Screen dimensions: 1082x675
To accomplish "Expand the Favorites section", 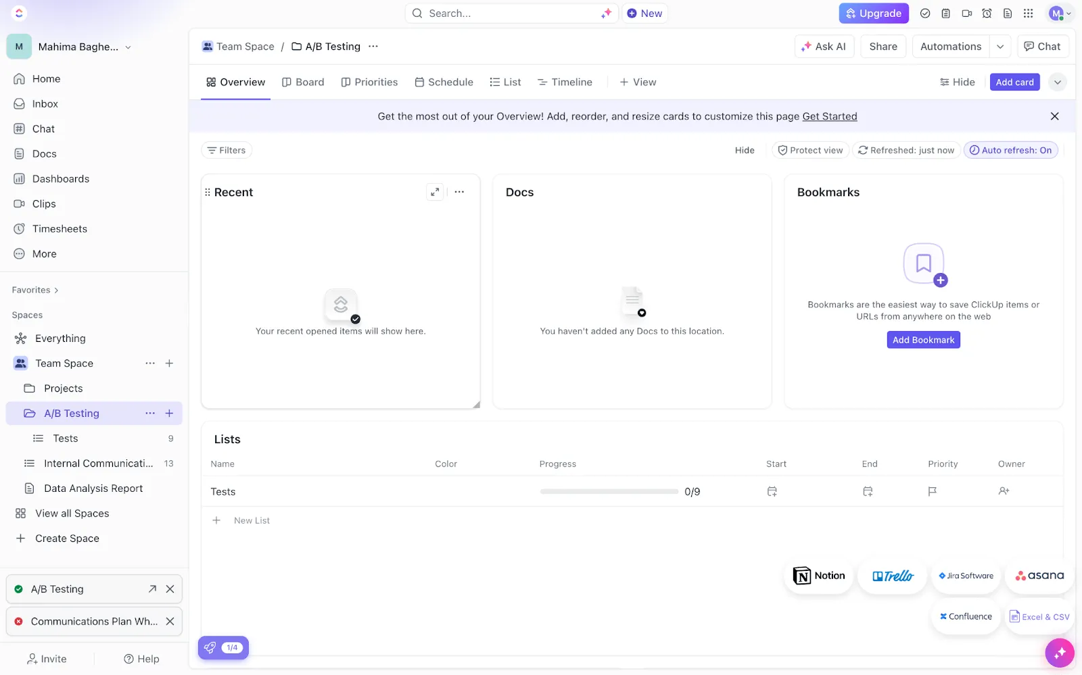I will 35,290.
